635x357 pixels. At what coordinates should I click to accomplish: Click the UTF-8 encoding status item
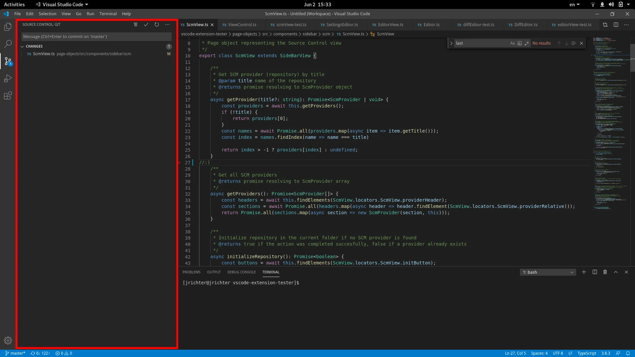click(558, 353)
